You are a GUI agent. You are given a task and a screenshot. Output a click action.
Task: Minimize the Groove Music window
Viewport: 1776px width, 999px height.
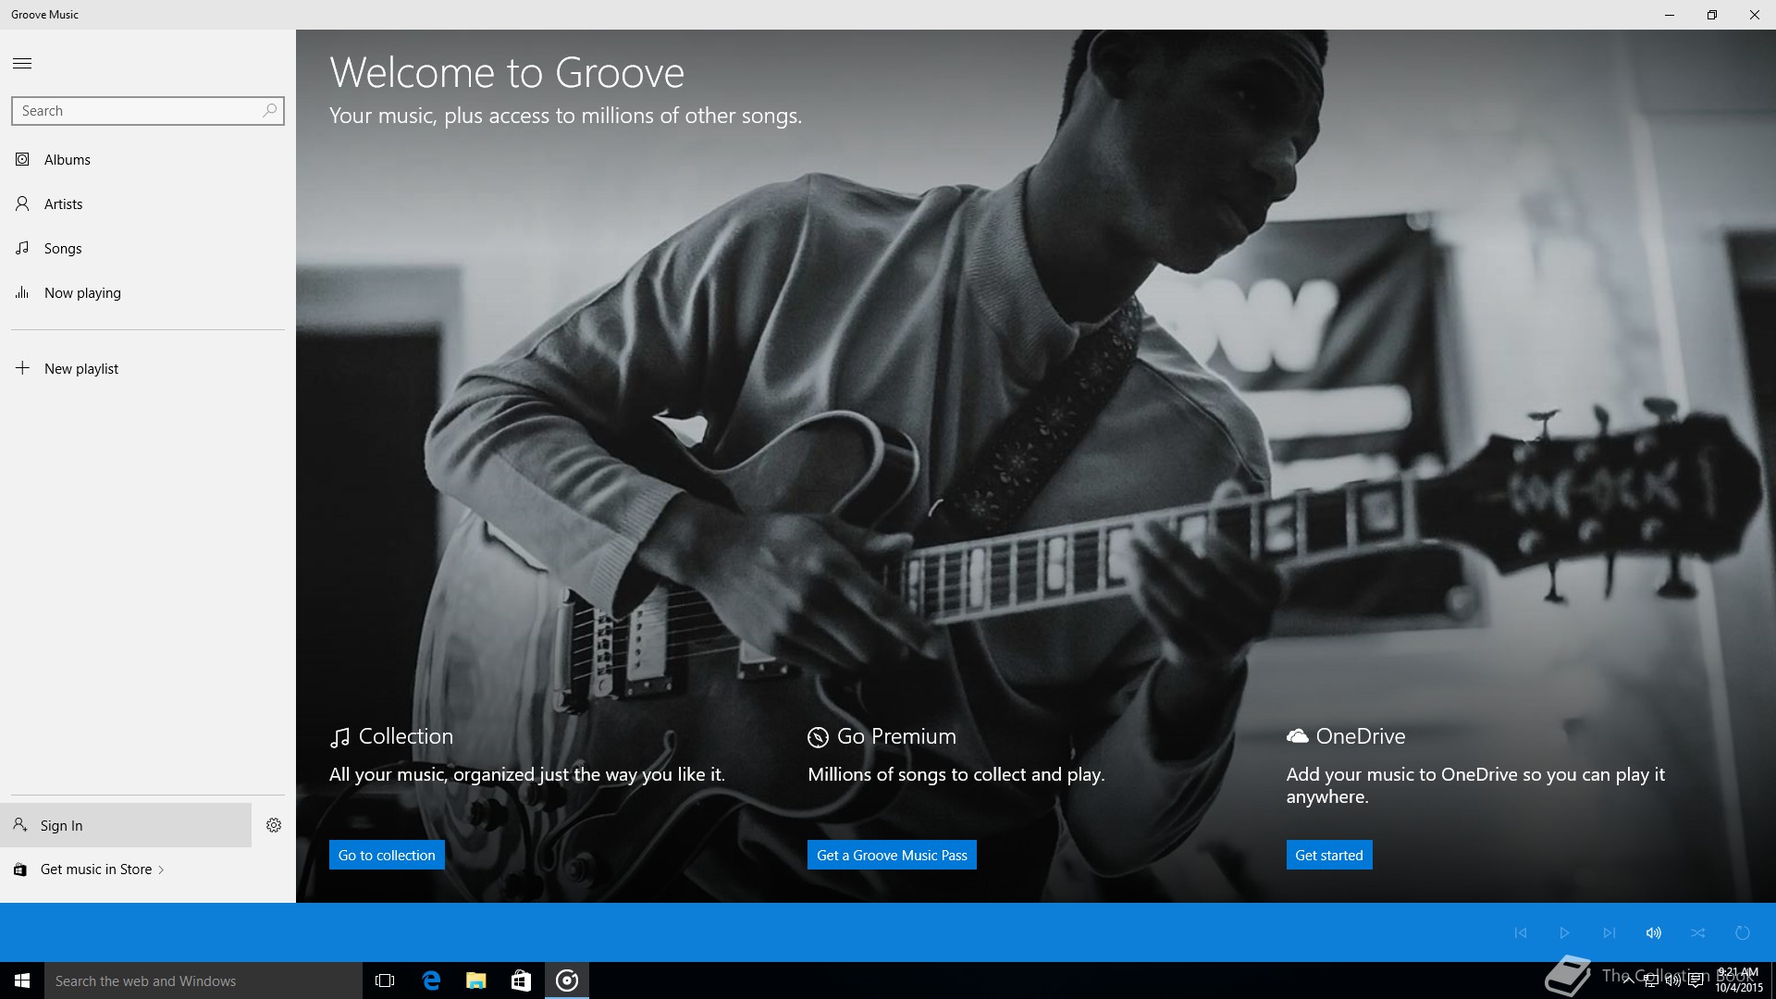[x=1670, y=15]
